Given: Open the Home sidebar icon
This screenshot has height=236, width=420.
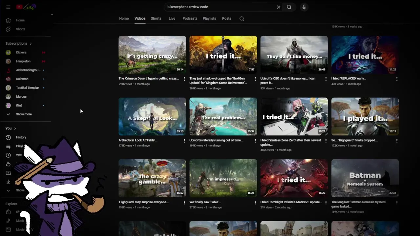Looking at the screenshot, I should [x=9, y=20].
